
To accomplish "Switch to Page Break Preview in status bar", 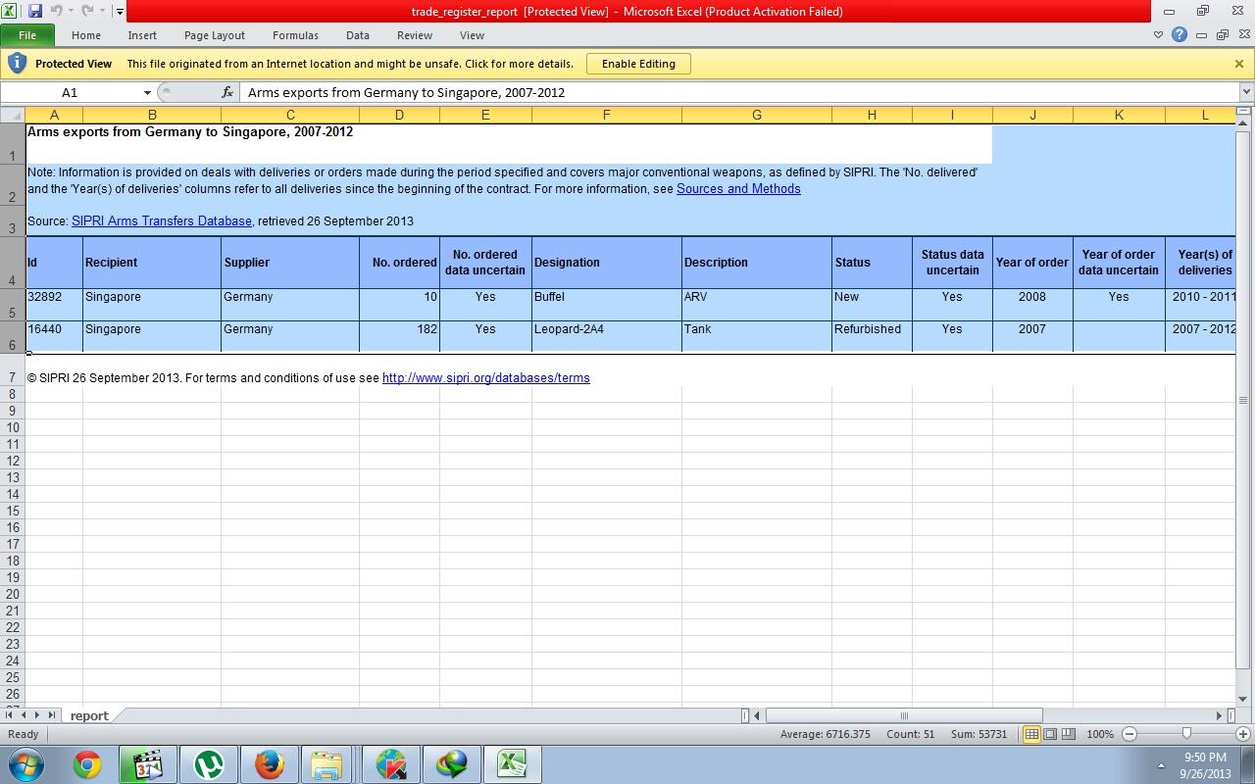I will 1069,734.
